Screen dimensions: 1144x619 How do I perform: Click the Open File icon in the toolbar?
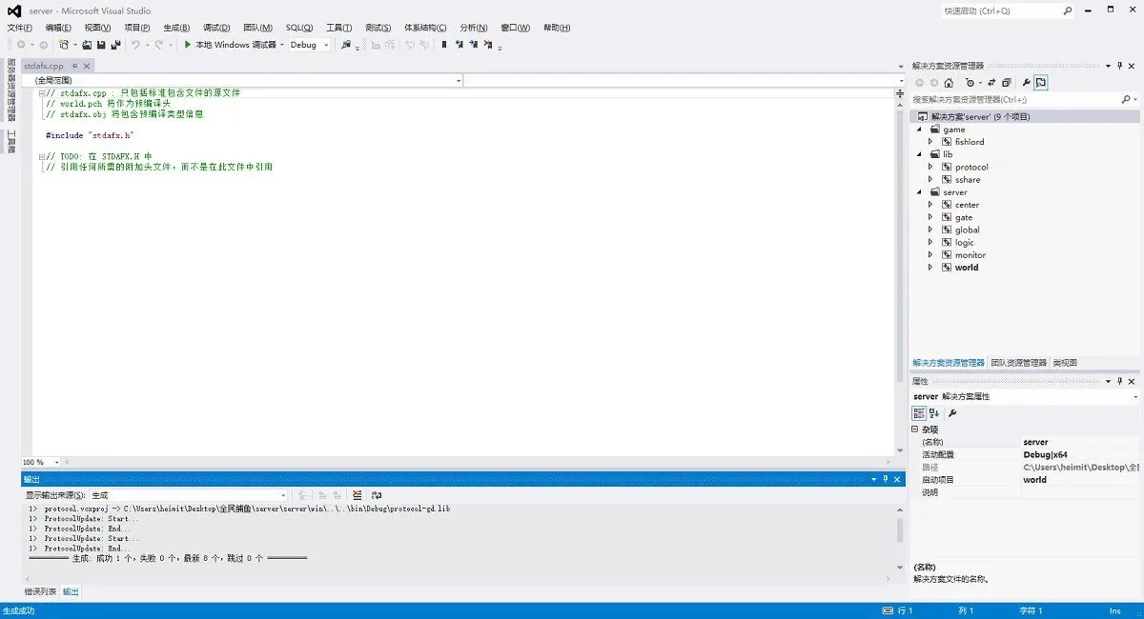coord(87,45)
